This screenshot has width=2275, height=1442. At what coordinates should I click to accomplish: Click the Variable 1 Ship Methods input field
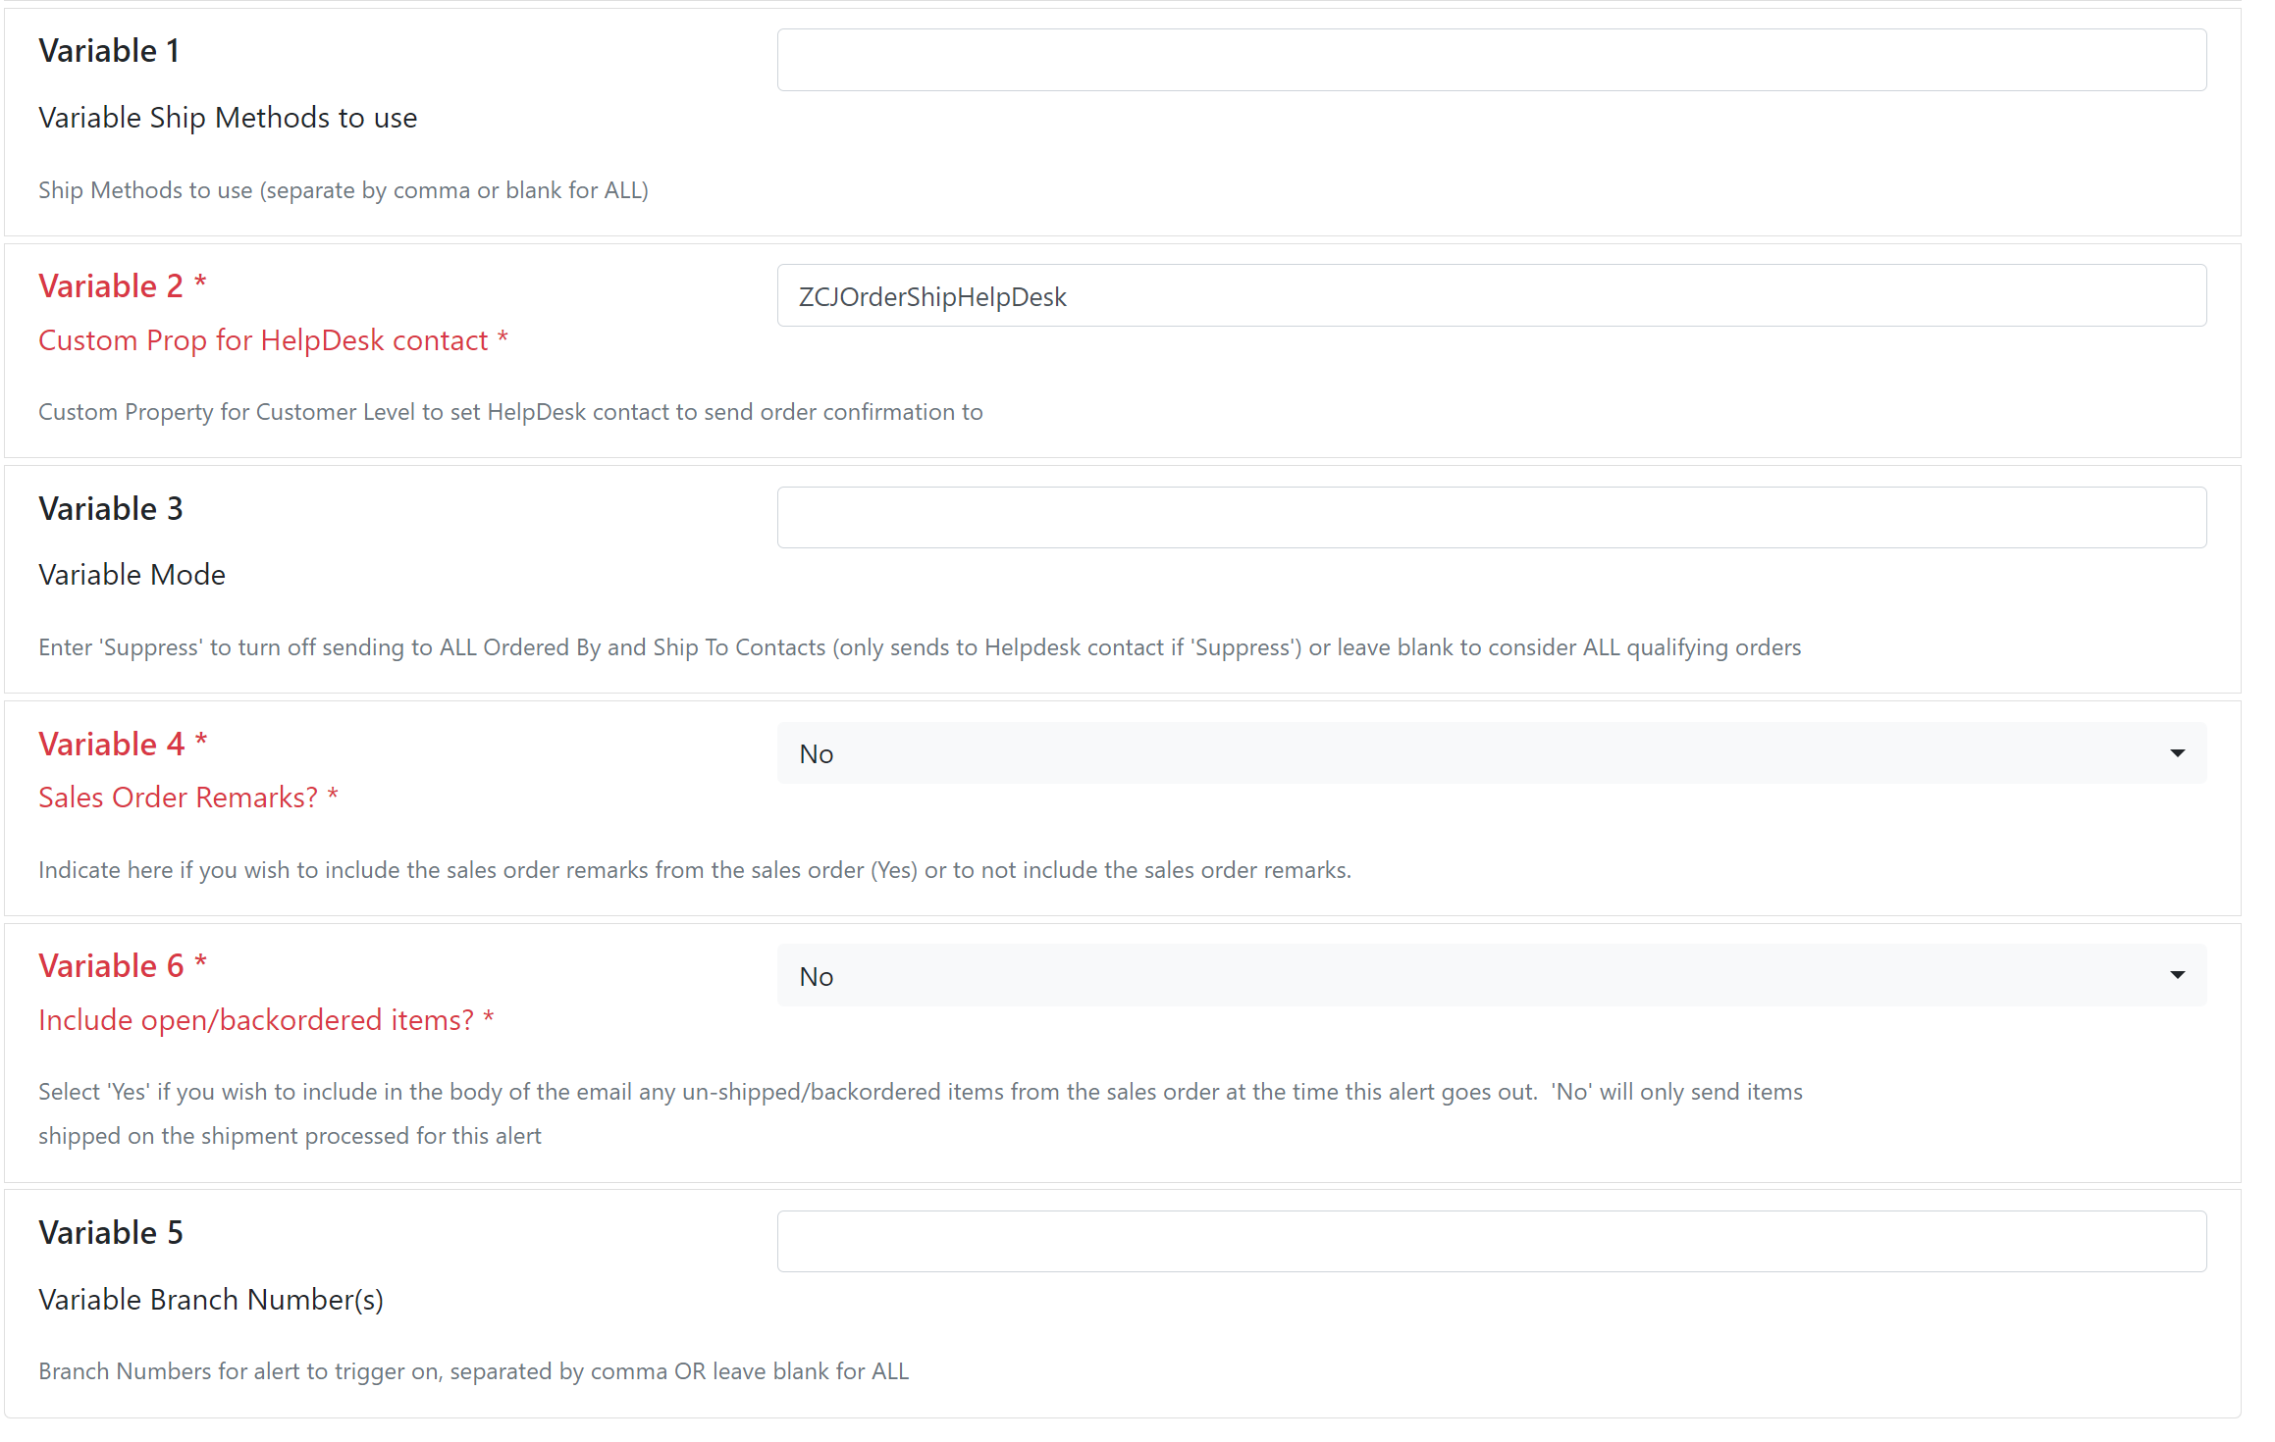pyautogui.click(x=1491, y=60)
